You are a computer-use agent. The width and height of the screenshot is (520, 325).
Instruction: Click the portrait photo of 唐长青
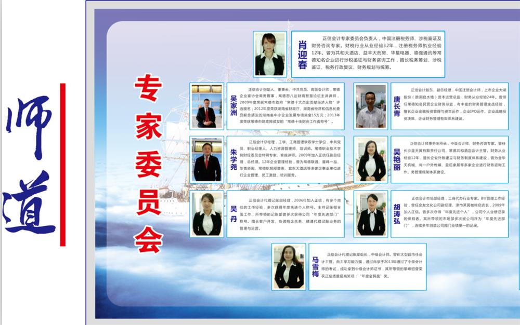[x=370, y=106]
